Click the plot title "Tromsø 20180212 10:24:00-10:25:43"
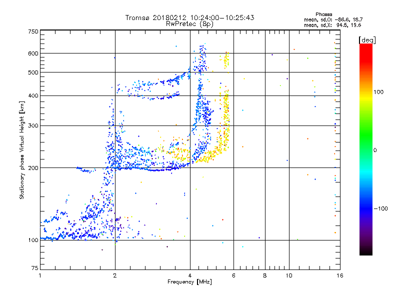 189,17
